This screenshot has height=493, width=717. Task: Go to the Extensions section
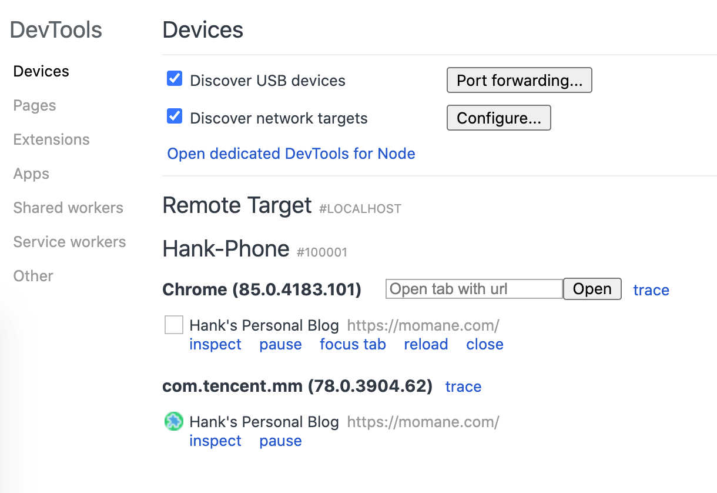pyautogui.click(x=51, y=139)
